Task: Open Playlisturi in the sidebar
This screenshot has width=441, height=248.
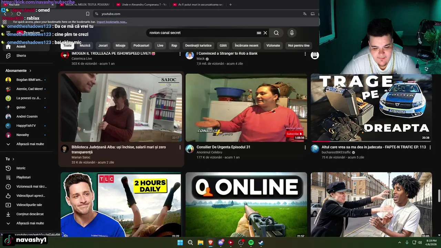Action: 27,177
